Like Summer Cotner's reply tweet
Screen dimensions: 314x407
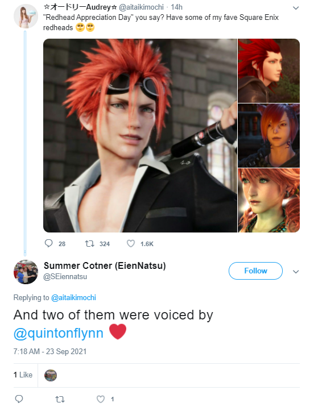point(101,399)
